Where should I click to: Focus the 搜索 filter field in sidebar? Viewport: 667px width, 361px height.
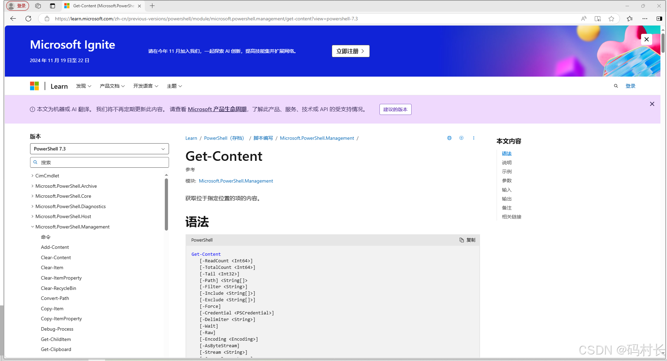tap(100, 163)
